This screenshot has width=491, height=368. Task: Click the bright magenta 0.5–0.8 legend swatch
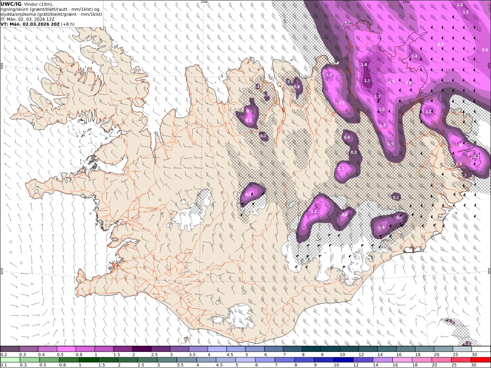[66, 349]
